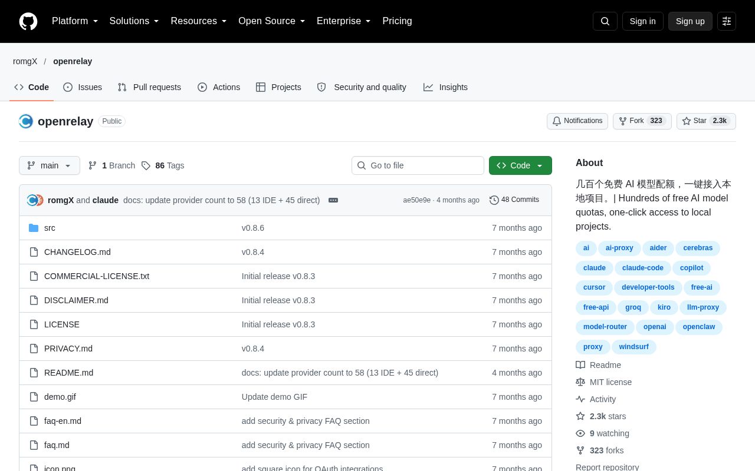Click the file icon for demo.gif
755x471 pixels.
[x=34, y=397]
